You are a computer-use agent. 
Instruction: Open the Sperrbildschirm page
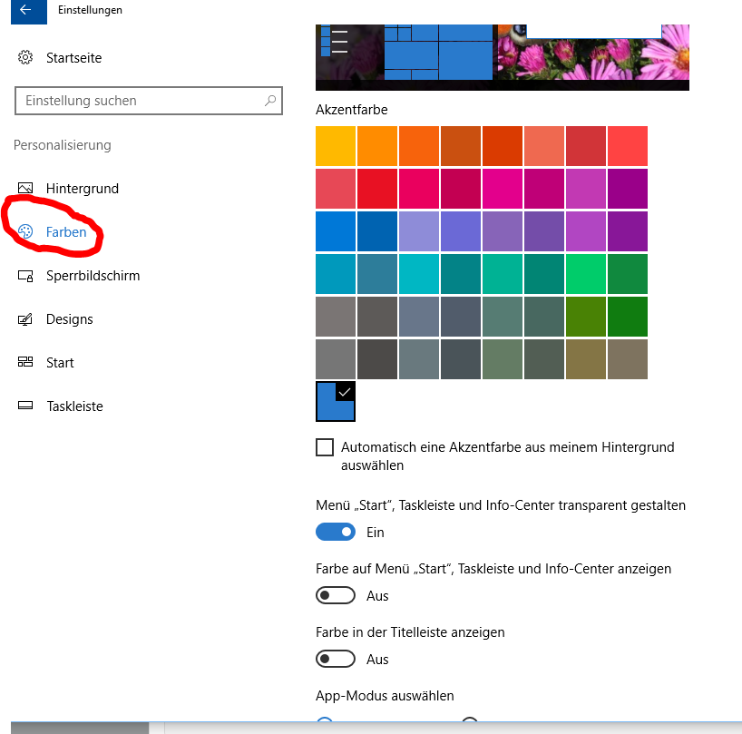tap(93, 276)
